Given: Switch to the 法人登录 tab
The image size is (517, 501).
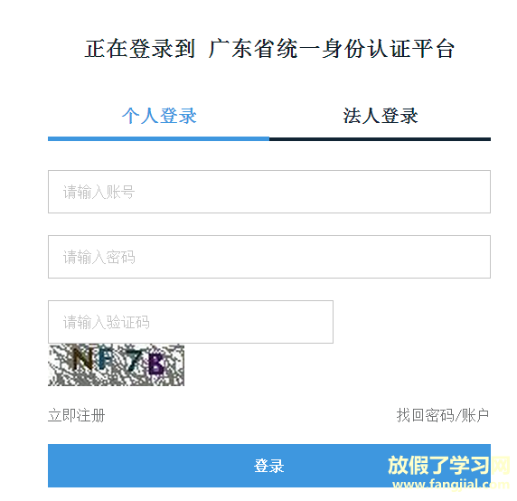Looking at the screenshot, I should [x=381, y=116].
